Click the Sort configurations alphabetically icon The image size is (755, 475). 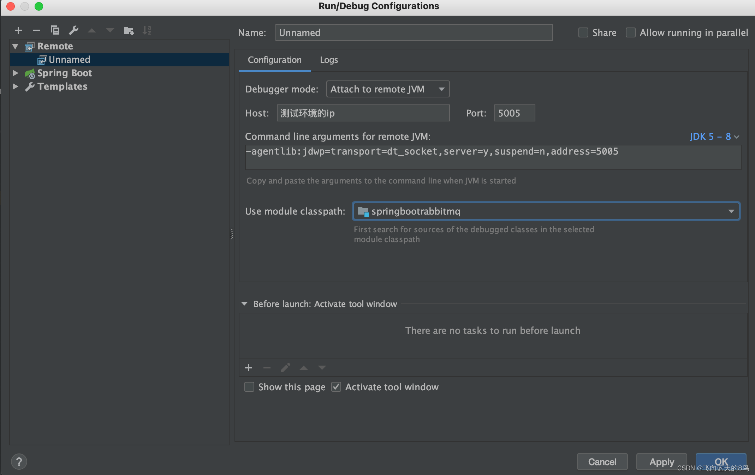(x=147, y=31)
